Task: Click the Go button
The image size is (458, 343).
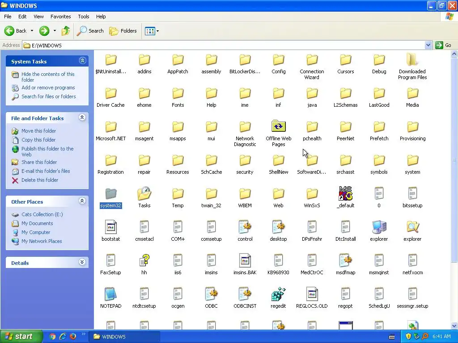Action: tap(443, 45)
